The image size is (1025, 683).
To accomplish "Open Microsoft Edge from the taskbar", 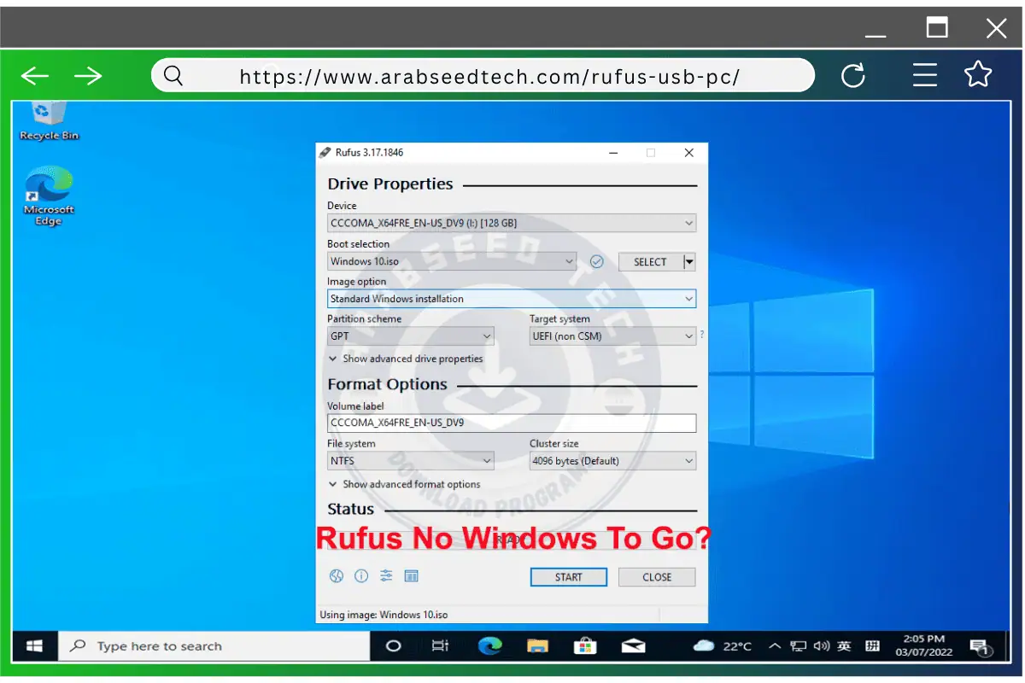I will coord(489,645).
